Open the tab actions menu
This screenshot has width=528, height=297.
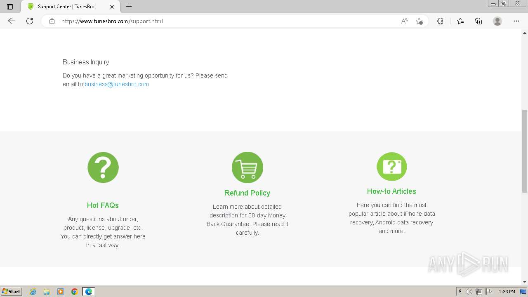click(x=10, y=7)
